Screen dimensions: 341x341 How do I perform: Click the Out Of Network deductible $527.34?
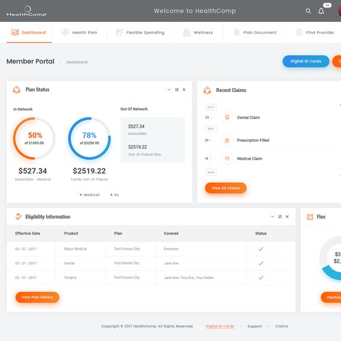[x=136, y=126]
